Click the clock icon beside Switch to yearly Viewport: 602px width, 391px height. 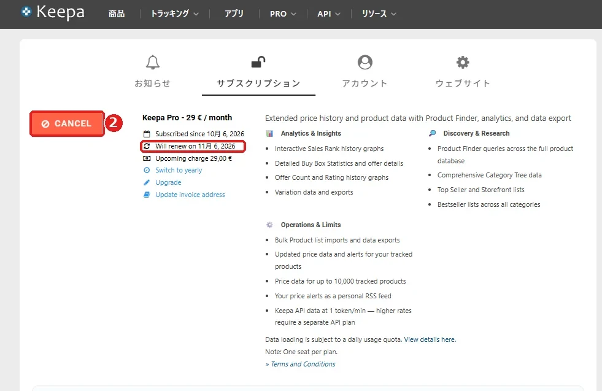click(x=147, y=170)
